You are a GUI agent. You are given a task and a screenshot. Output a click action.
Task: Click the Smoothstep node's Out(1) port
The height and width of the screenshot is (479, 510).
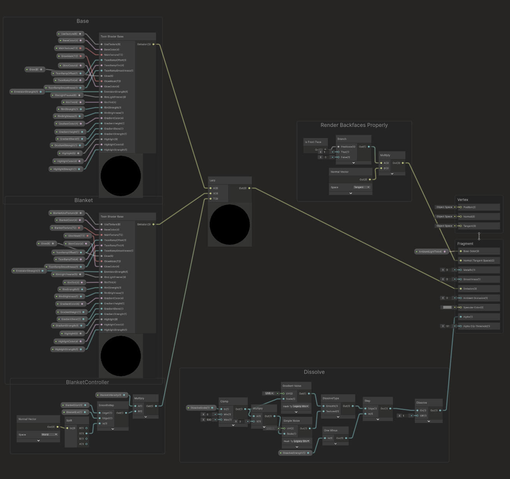126,413
